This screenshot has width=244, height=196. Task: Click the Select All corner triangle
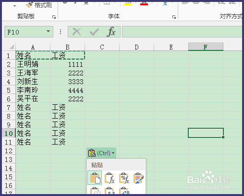pos(12,47)
